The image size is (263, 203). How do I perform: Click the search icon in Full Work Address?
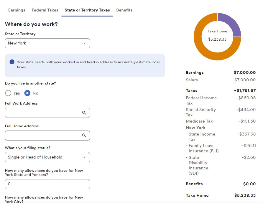coord(84,113)
